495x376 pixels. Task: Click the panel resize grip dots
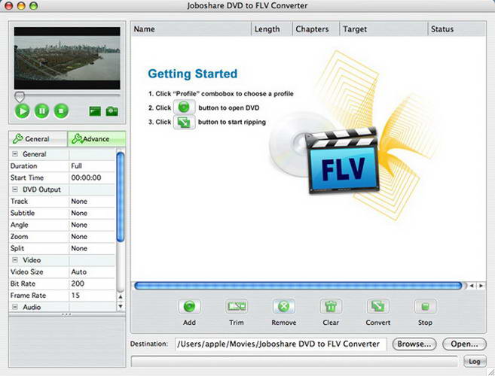(x=66, y=314)
